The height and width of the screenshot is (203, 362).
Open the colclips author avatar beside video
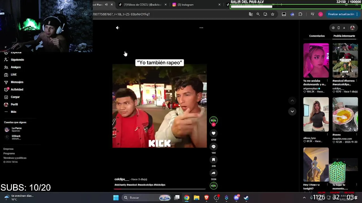[x=214, y=120]
